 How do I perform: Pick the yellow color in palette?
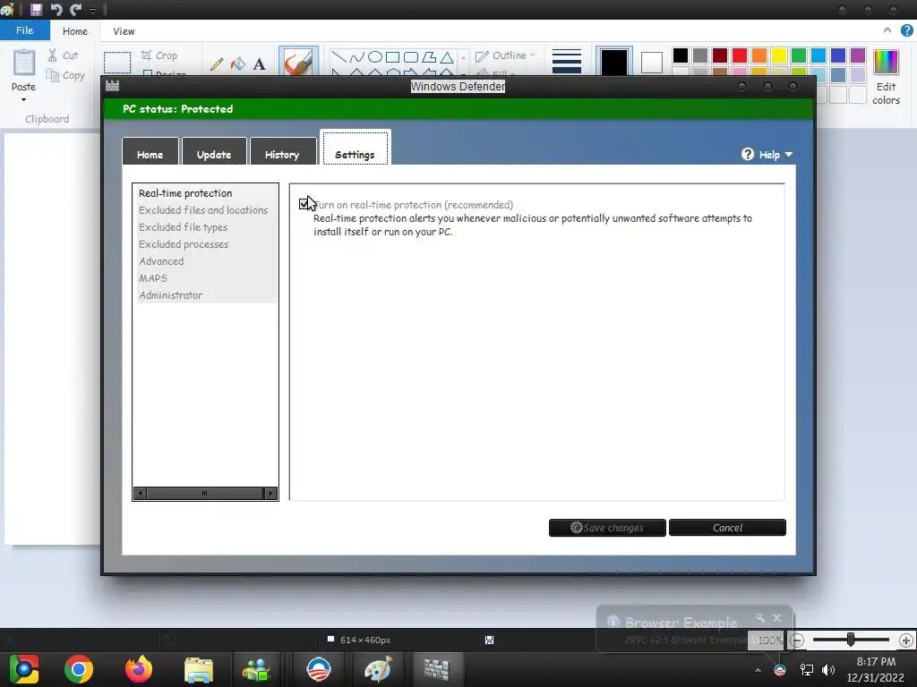778,55
